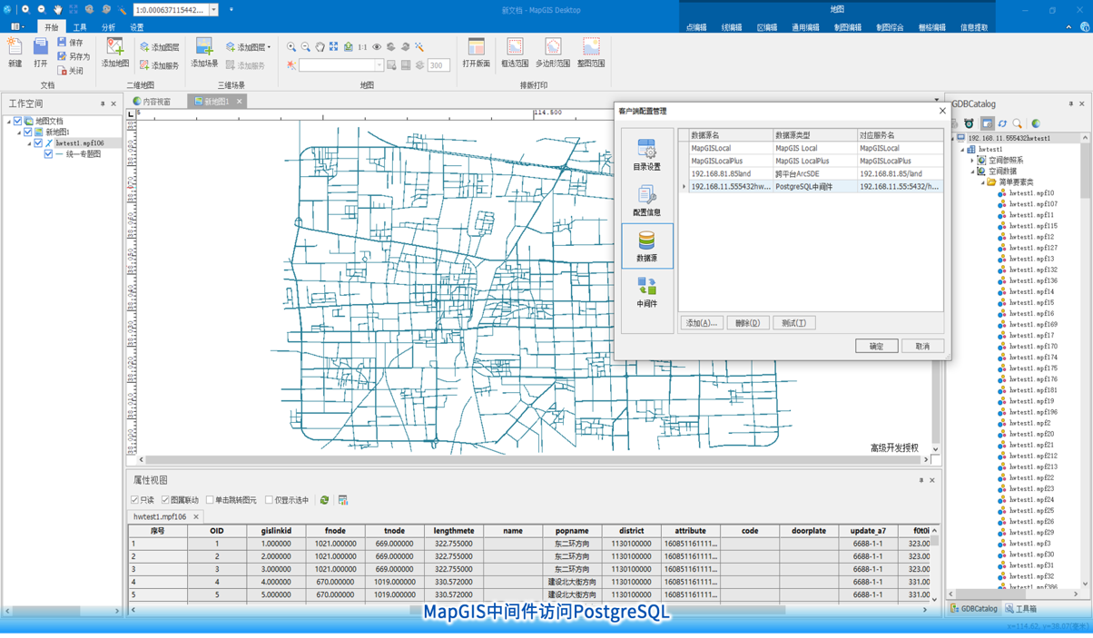Click the globe icon in GDBCatalog toolbar
Screen dimensions: 1093x638
[x=1036, y=123]
